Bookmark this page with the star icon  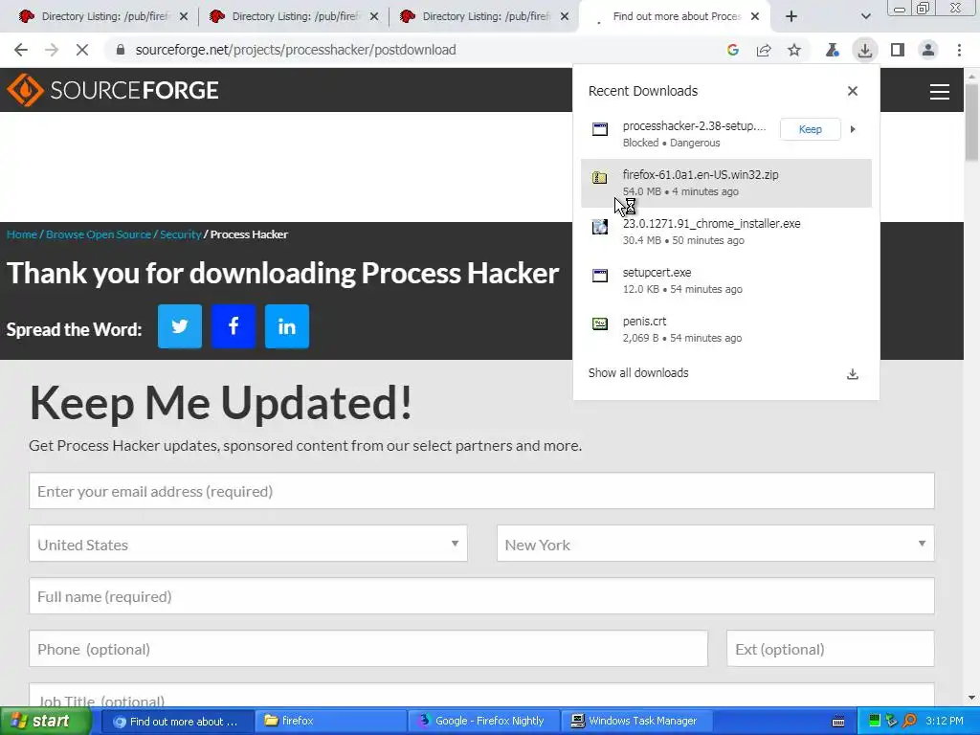click(794, 50)
